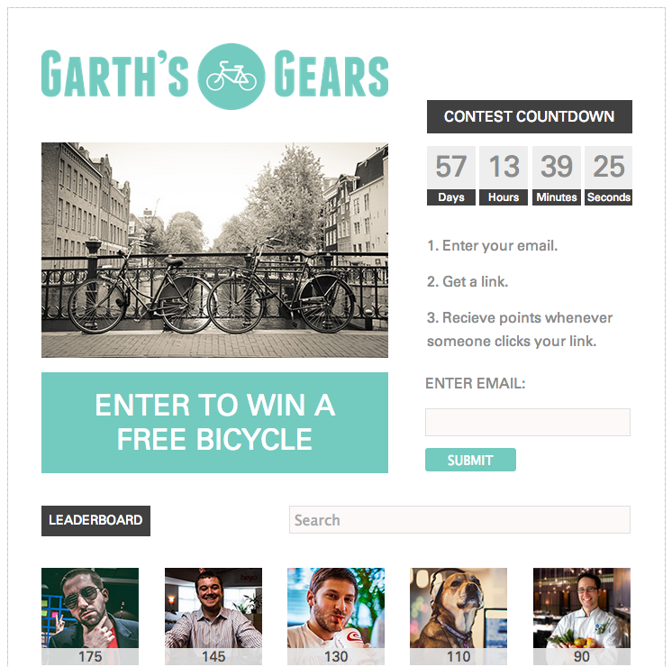Click the GARTH'S logo text

click(115, 74)
